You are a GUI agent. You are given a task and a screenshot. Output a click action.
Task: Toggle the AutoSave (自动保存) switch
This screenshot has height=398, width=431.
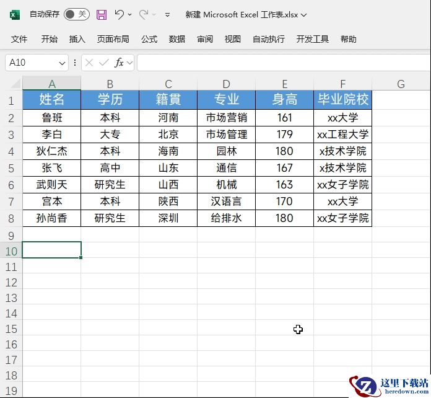pyautogui.click(x=77, y=14)
